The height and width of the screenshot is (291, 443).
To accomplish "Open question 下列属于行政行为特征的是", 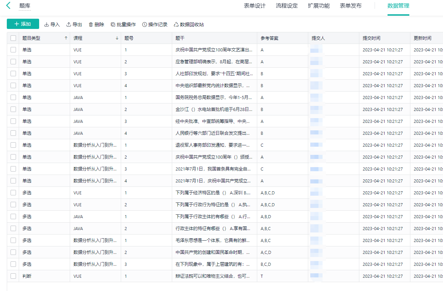I will (214, 205).
